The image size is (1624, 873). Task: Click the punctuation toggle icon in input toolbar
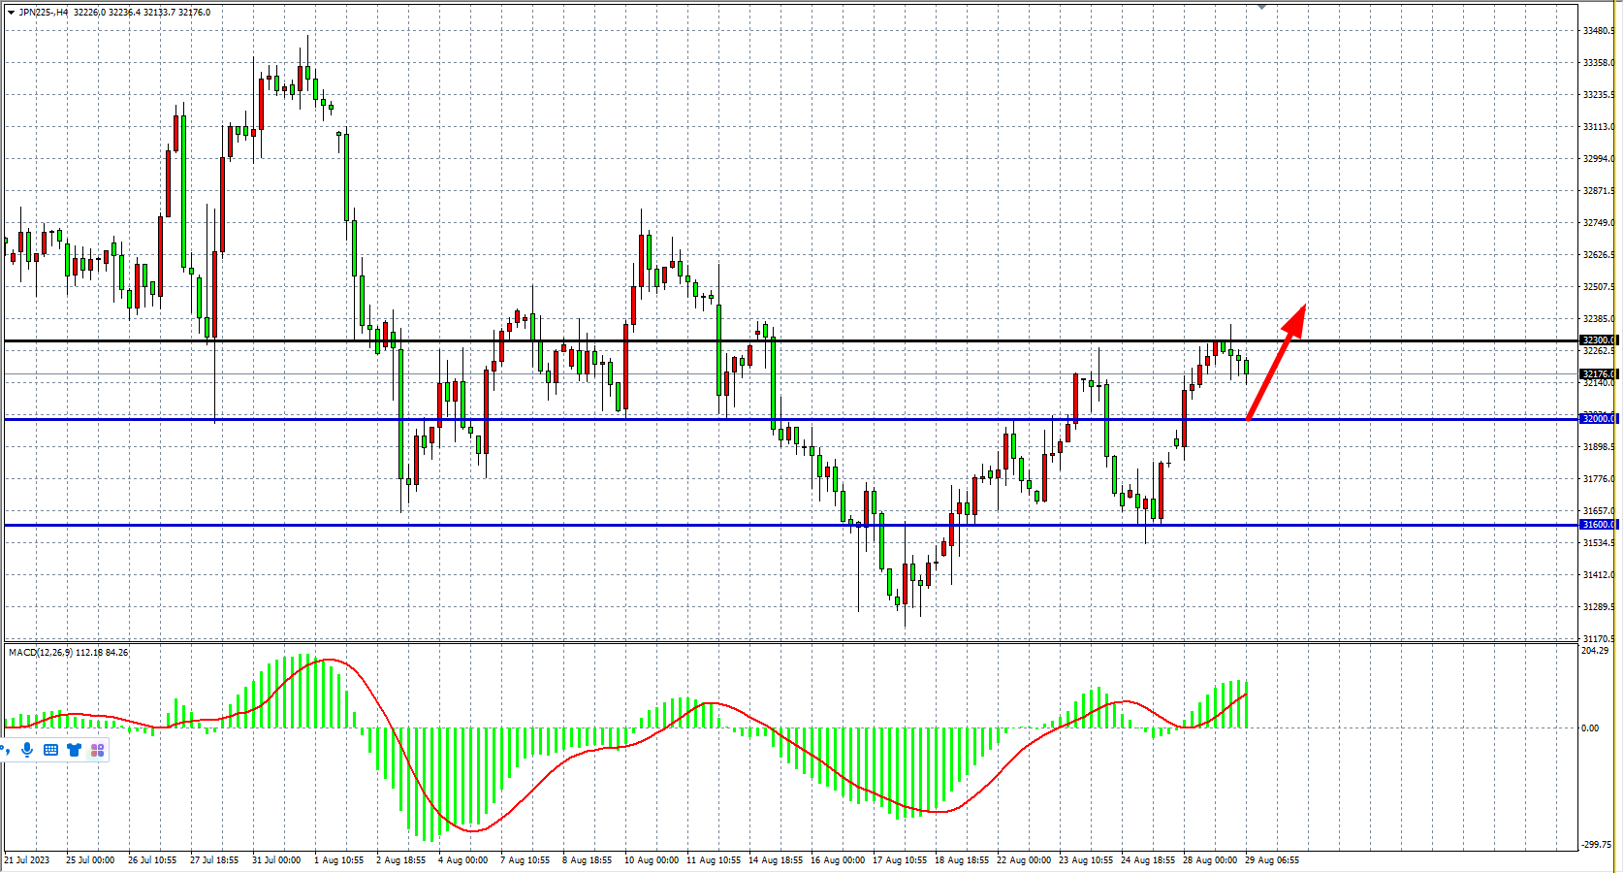coord(7,750)
